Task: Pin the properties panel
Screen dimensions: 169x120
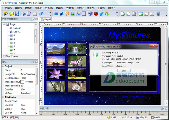Action: [x=33, y=62]
